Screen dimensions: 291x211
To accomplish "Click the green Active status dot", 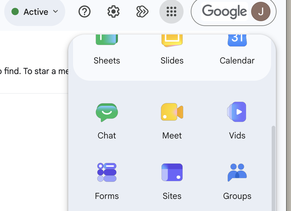I will 15,11.
